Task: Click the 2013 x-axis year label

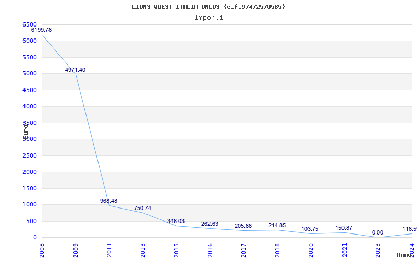Action: point(143,251)
